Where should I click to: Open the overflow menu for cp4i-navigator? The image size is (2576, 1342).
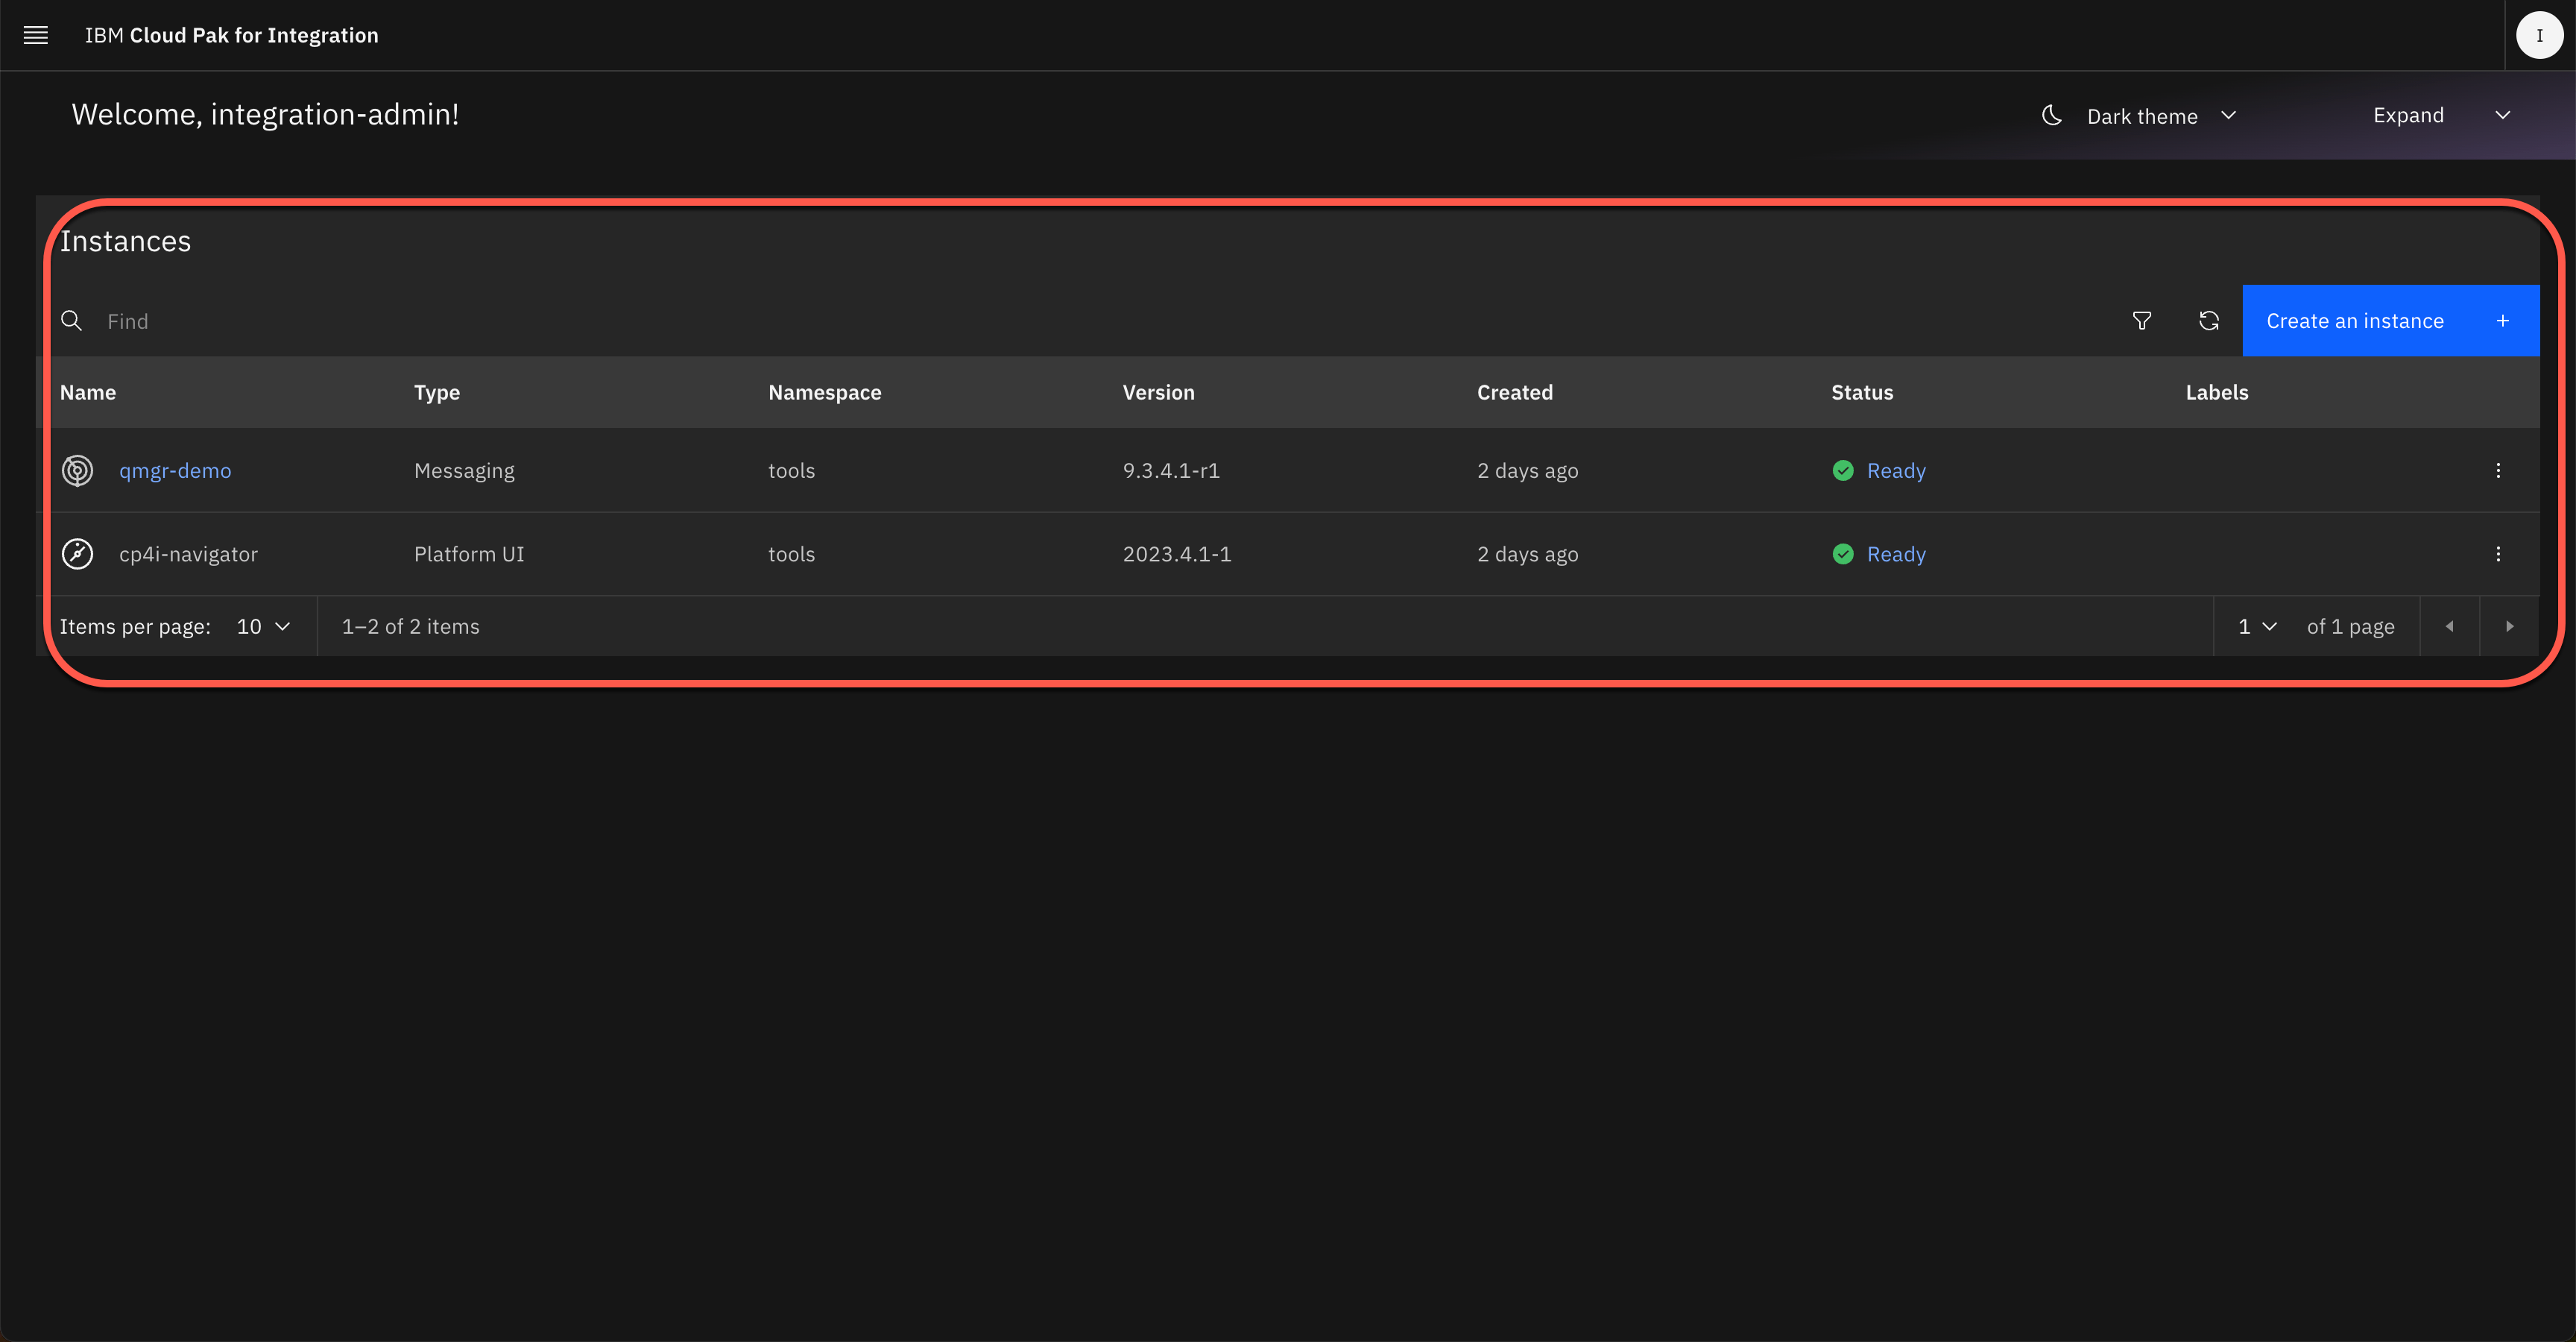point(2498,553)
